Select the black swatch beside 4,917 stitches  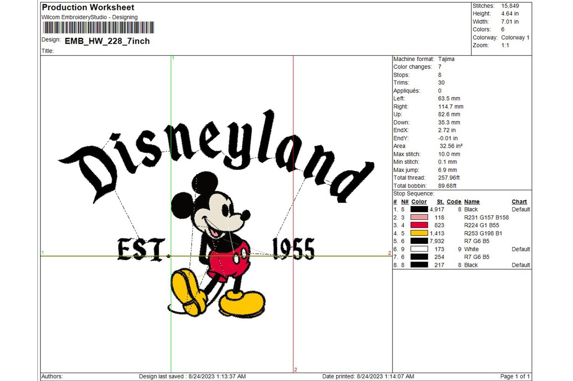tap(419, 209)
